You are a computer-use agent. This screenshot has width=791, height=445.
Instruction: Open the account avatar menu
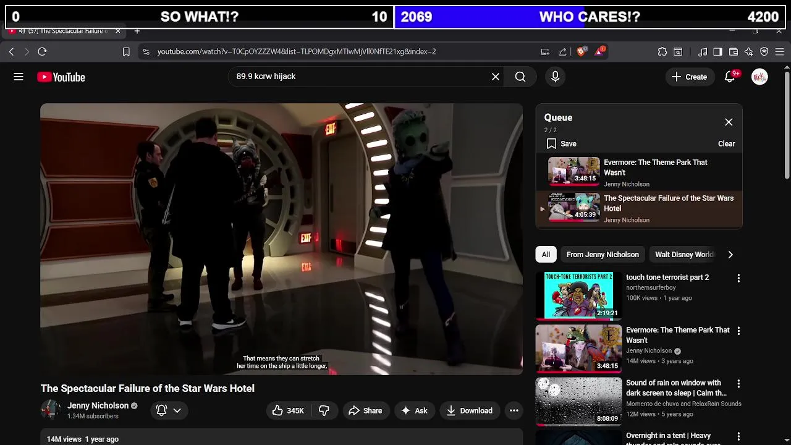759,77
